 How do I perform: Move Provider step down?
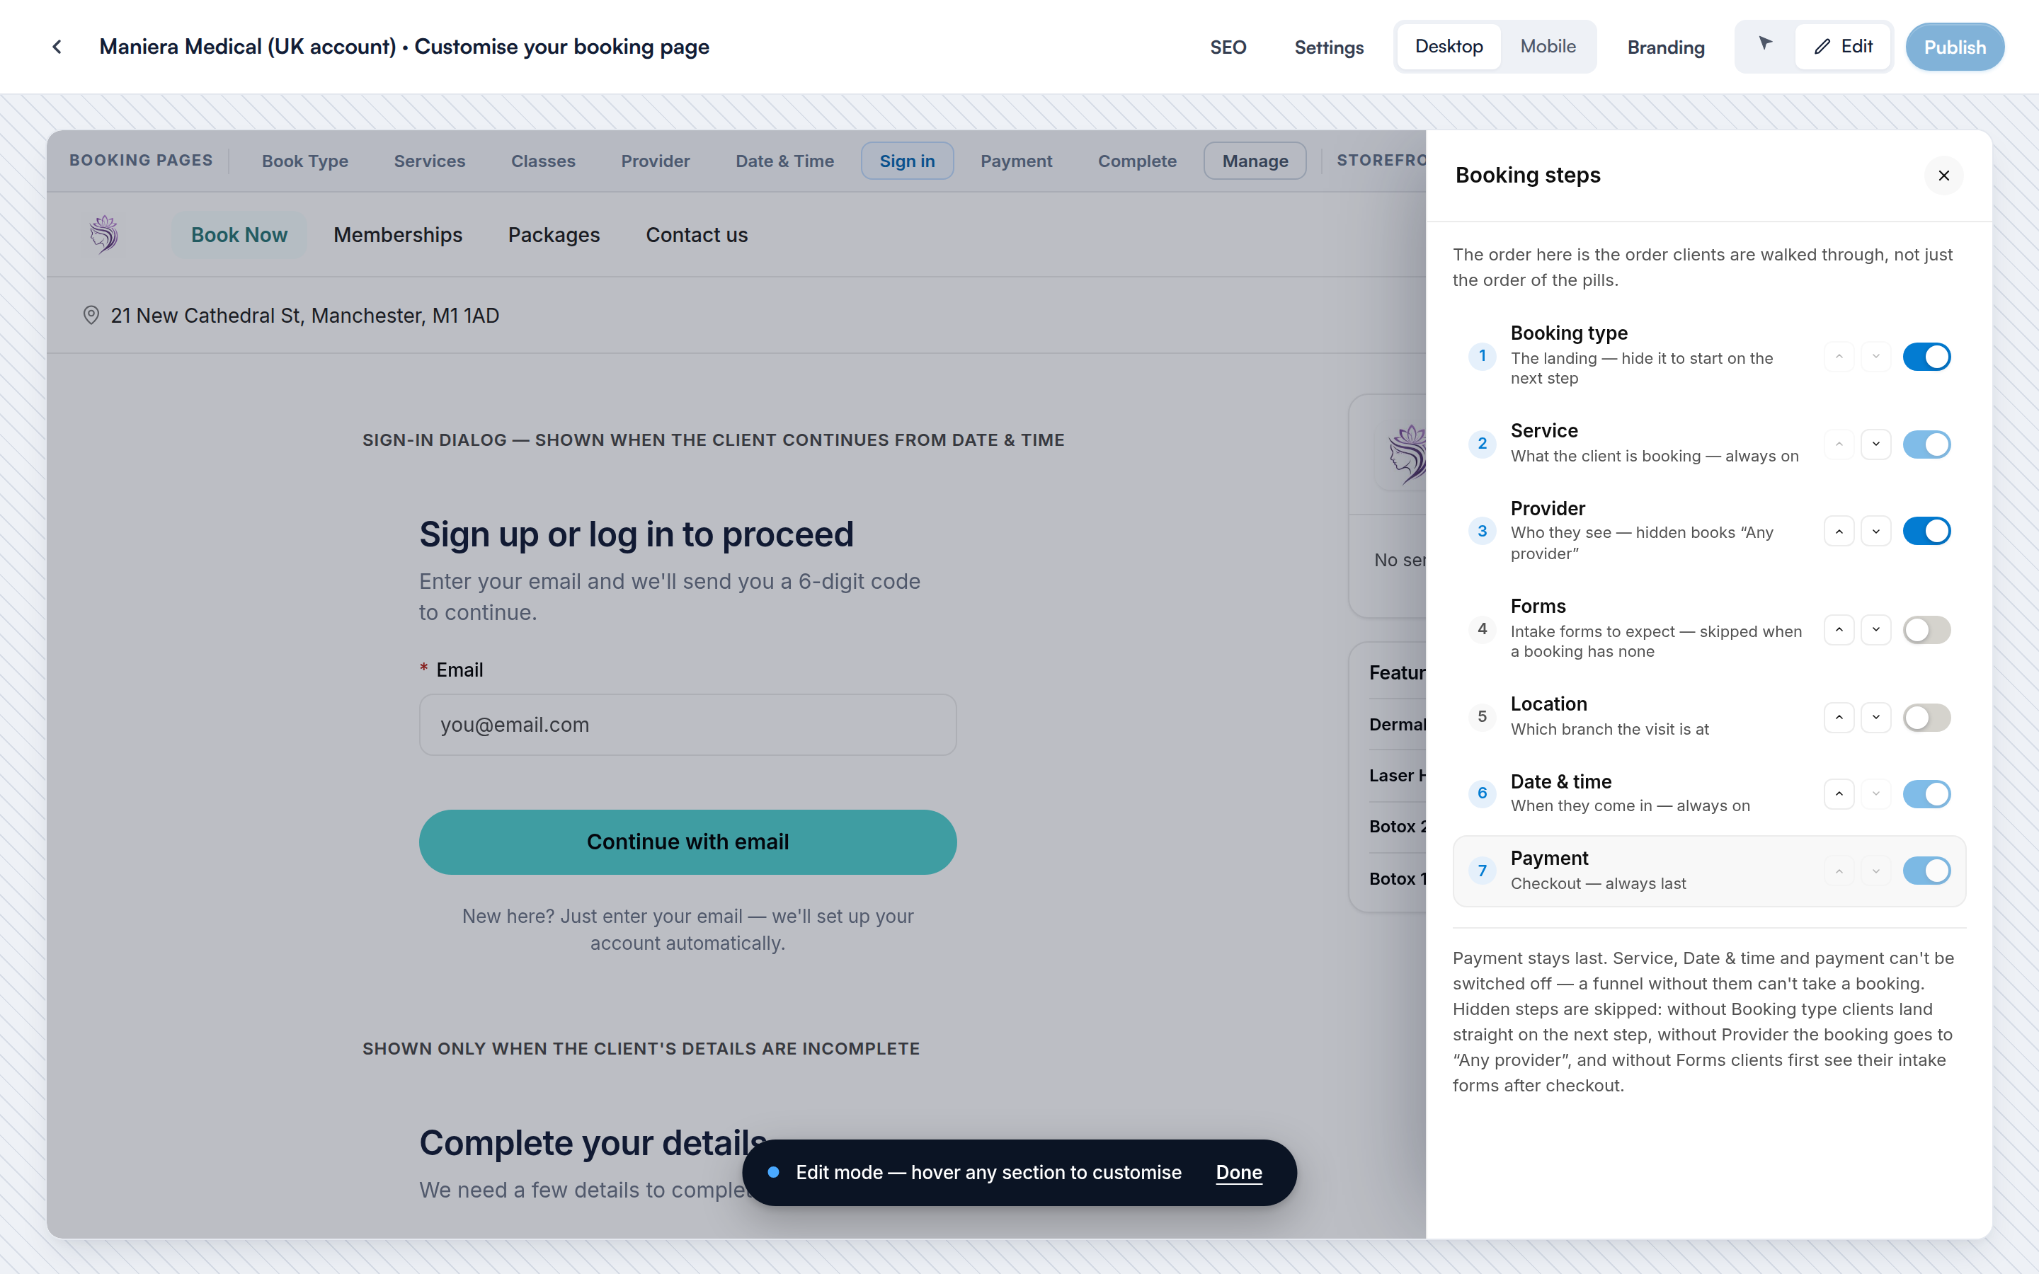[x=1875, y=531]
